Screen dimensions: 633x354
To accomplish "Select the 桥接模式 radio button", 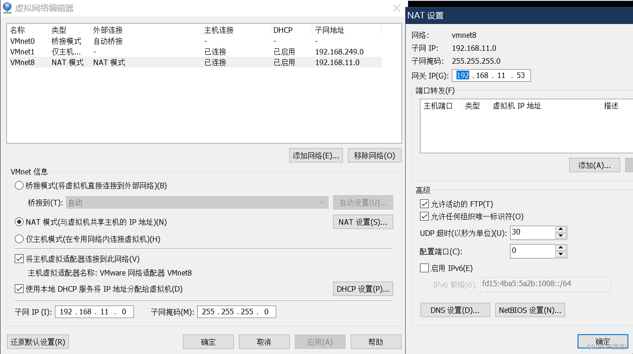I will tap(19, 186).
